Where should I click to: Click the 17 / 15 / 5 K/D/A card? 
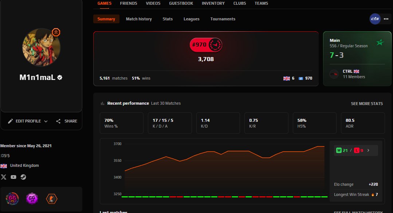coord(170,123)
